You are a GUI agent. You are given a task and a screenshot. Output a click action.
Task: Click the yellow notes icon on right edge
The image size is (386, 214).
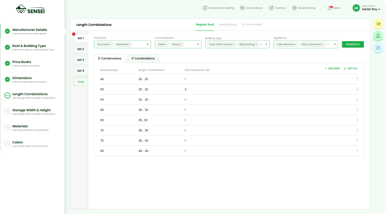click(378, 24)
